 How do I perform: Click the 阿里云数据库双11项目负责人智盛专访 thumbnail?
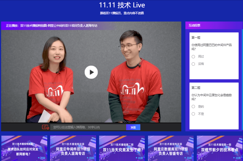pyautogui.click(x=170, y=148)
